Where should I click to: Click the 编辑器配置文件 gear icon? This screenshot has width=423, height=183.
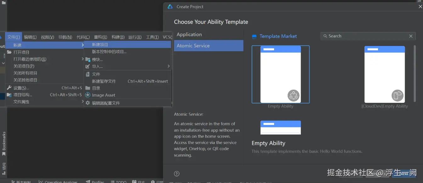88,103
